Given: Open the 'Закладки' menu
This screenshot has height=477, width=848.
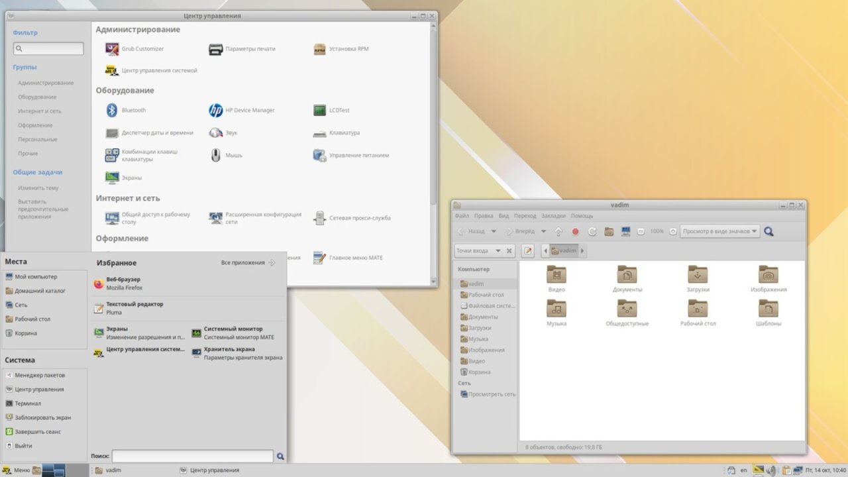Looking at the screenshot, I should tap(553, 216).
